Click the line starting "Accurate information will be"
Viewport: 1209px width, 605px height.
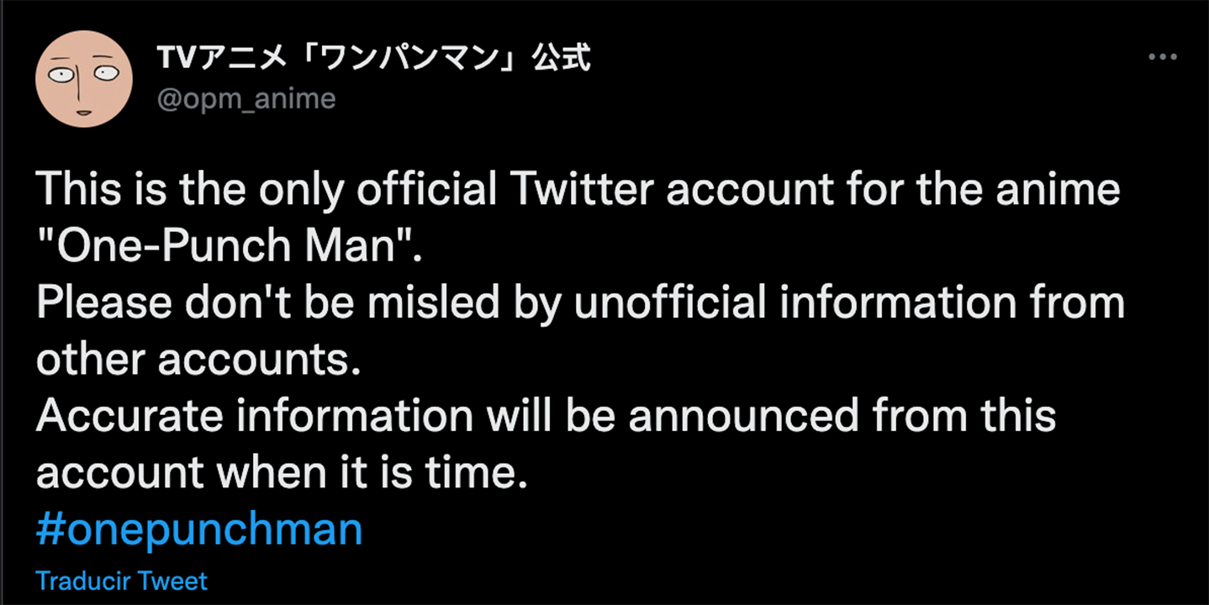point(546,418)
